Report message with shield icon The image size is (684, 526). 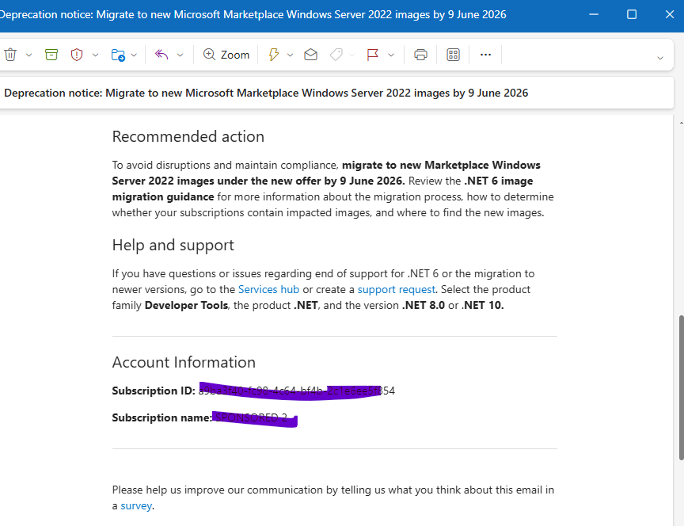point(77,55)
